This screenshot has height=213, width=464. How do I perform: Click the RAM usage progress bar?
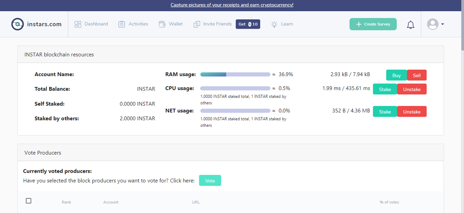coord(235,74)
